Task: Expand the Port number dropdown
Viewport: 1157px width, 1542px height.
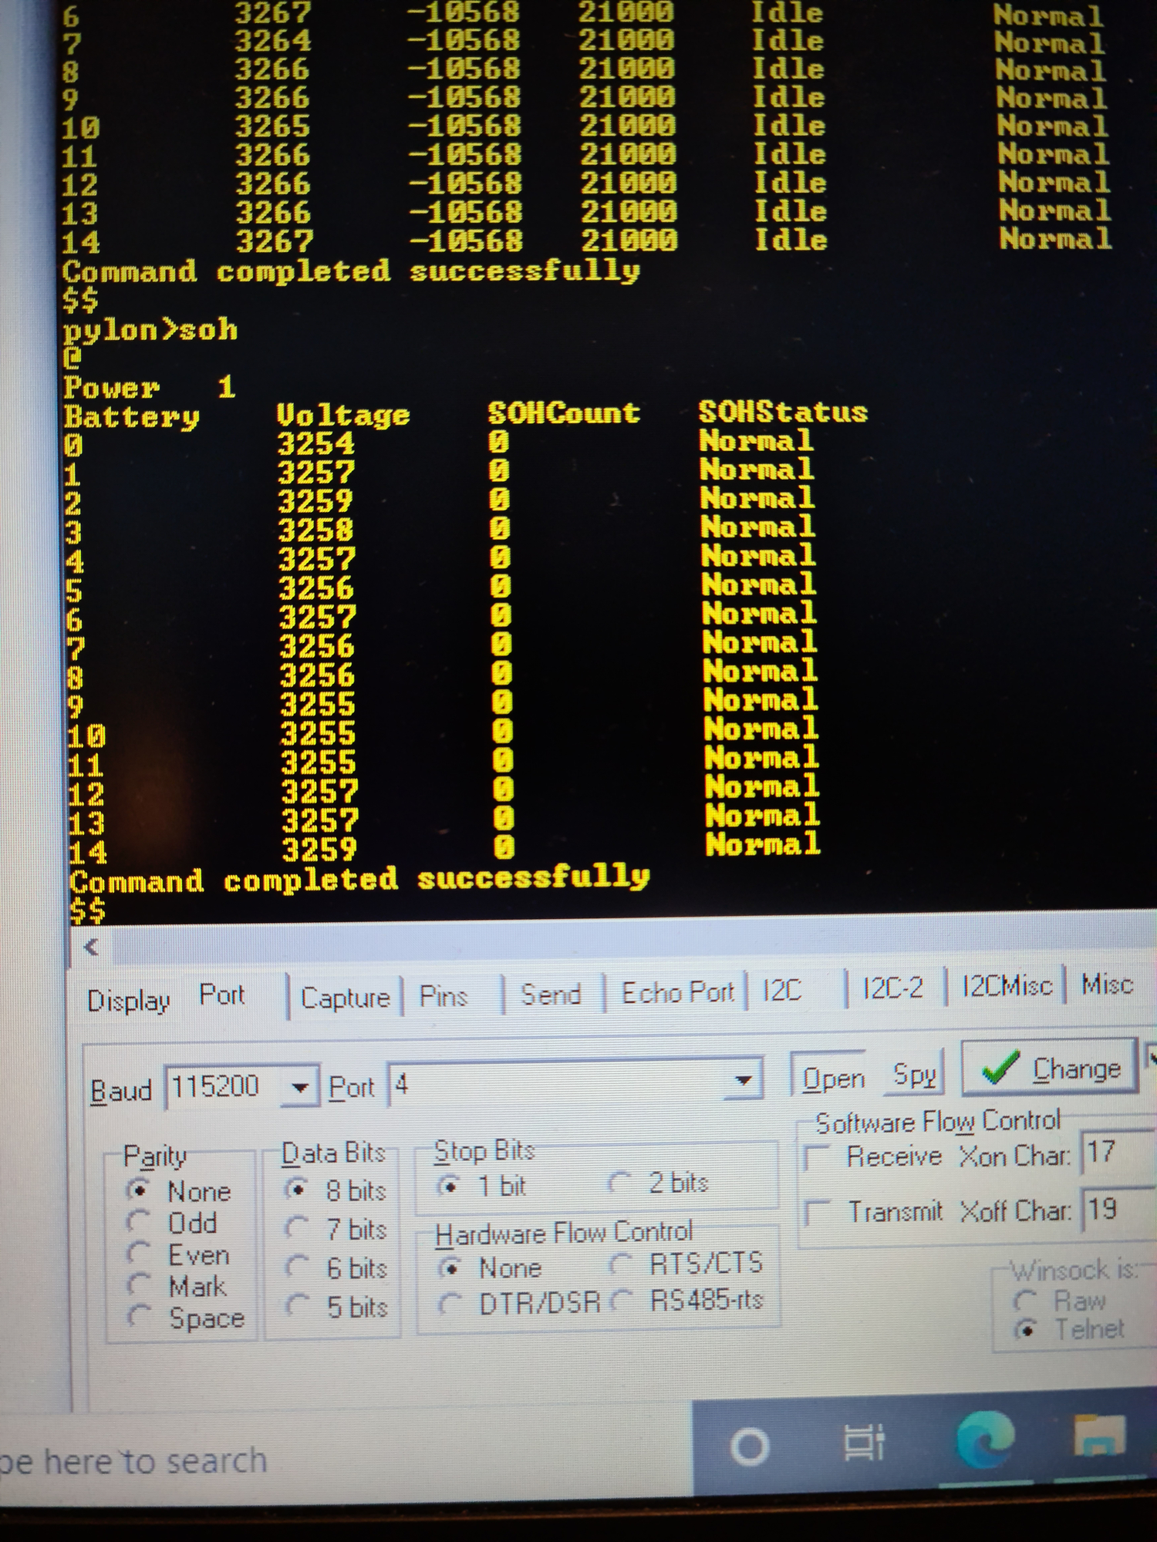Action: (x=744, y=1081)
